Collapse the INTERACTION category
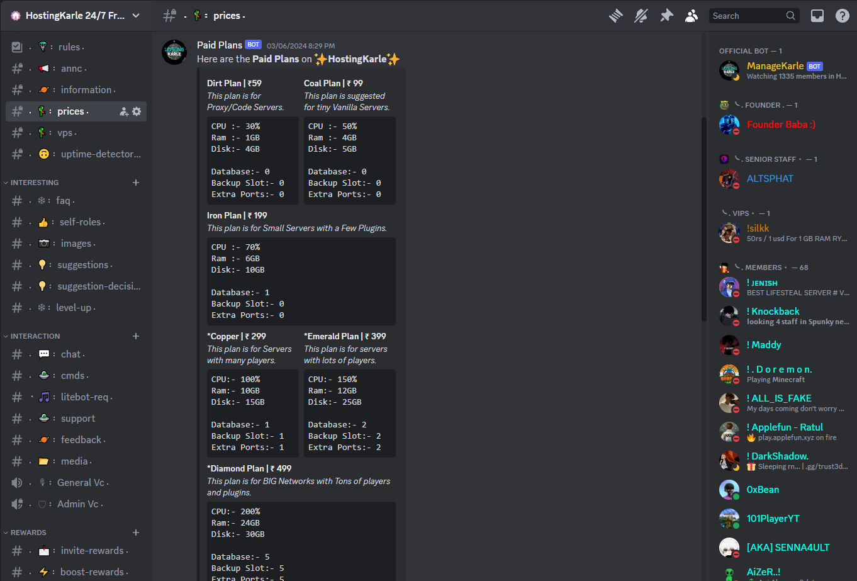 point(35,336)
